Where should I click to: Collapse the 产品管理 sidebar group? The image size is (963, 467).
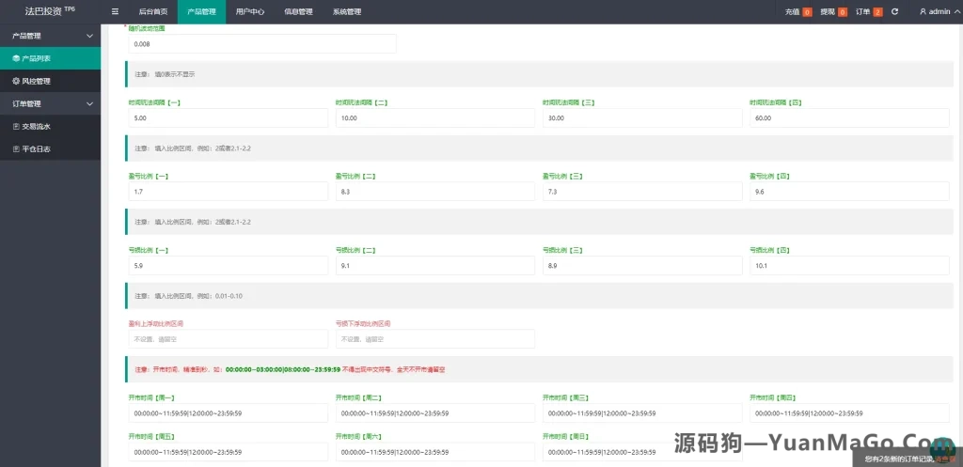(89, 36)
